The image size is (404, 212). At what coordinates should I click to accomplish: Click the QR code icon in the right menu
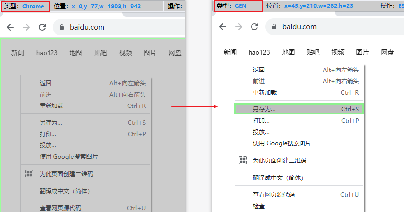[x=243, y=160]
